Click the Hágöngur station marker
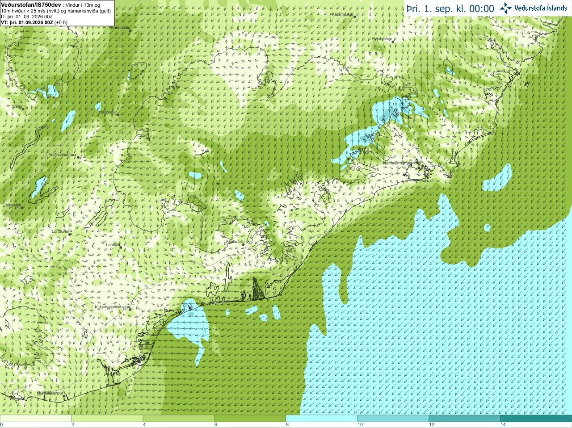Screen dimensions: 572x428 pyautogui.click(x=118, y=114)
